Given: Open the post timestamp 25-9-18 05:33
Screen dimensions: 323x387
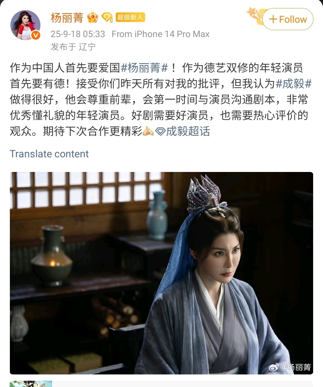Looking at the screenshot, I should [78, 34].
